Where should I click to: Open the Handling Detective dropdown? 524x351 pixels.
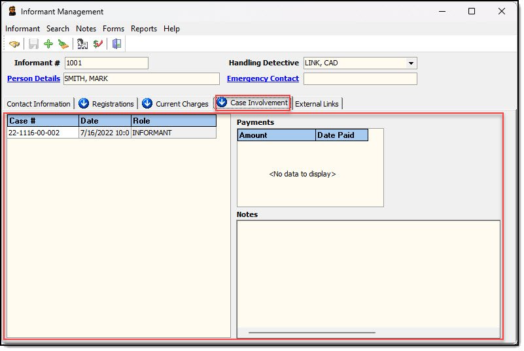[x=411, y=63]
